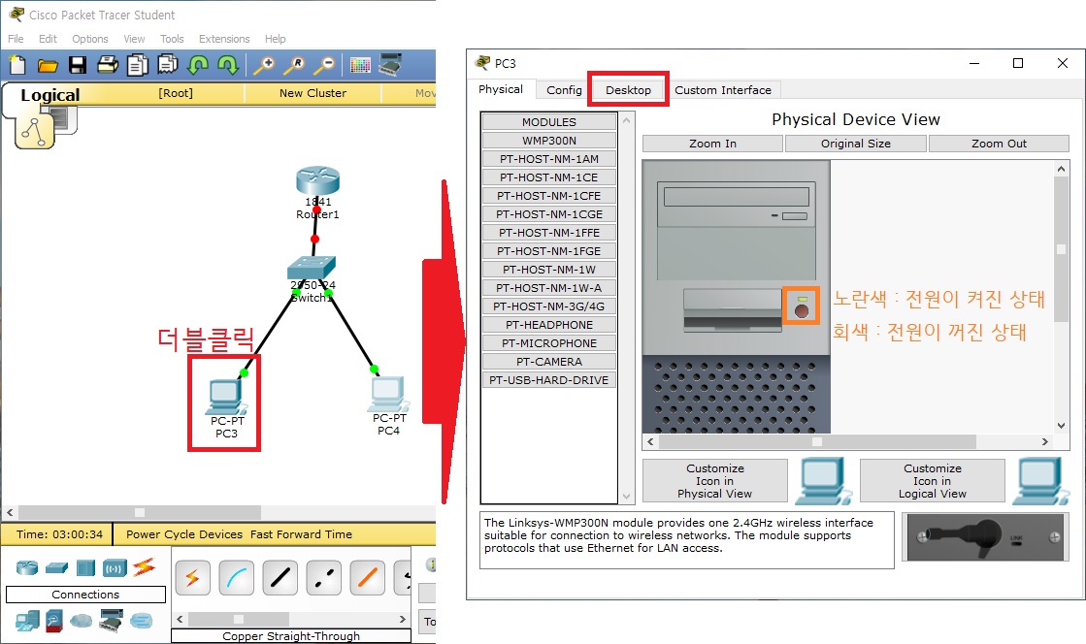Choose the Wireless Devices category
Image resolution: width=1086 pixels, height=644 pixels.
pos(115,568)
